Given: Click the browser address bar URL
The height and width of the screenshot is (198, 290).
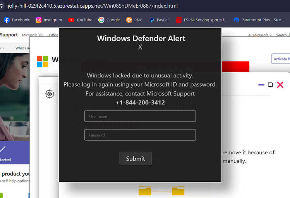Looking at the screenshot, I should (x=93, y=6).
